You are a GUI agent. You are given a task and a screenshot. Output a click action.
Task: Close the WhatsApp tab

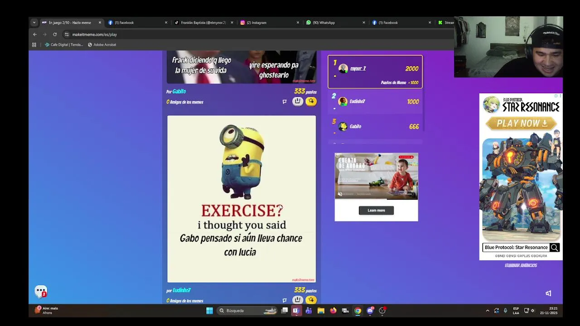(363, 23)
